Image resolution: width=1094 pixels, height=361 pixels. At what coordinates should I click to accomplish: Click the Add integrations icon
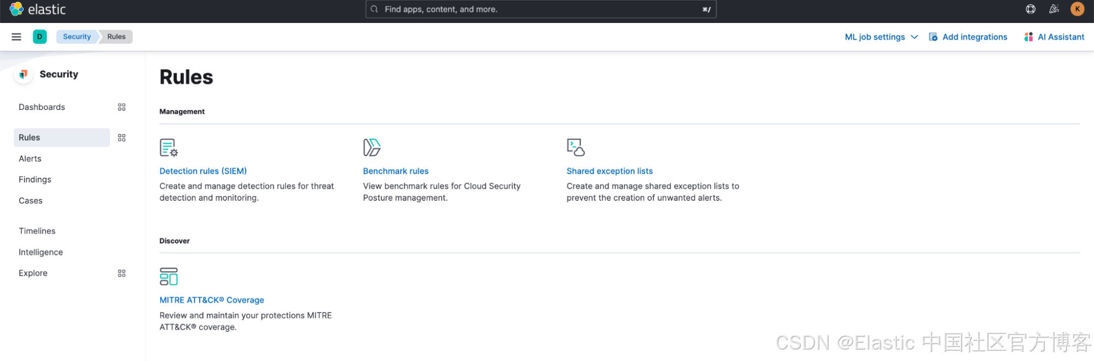[933, 37]
